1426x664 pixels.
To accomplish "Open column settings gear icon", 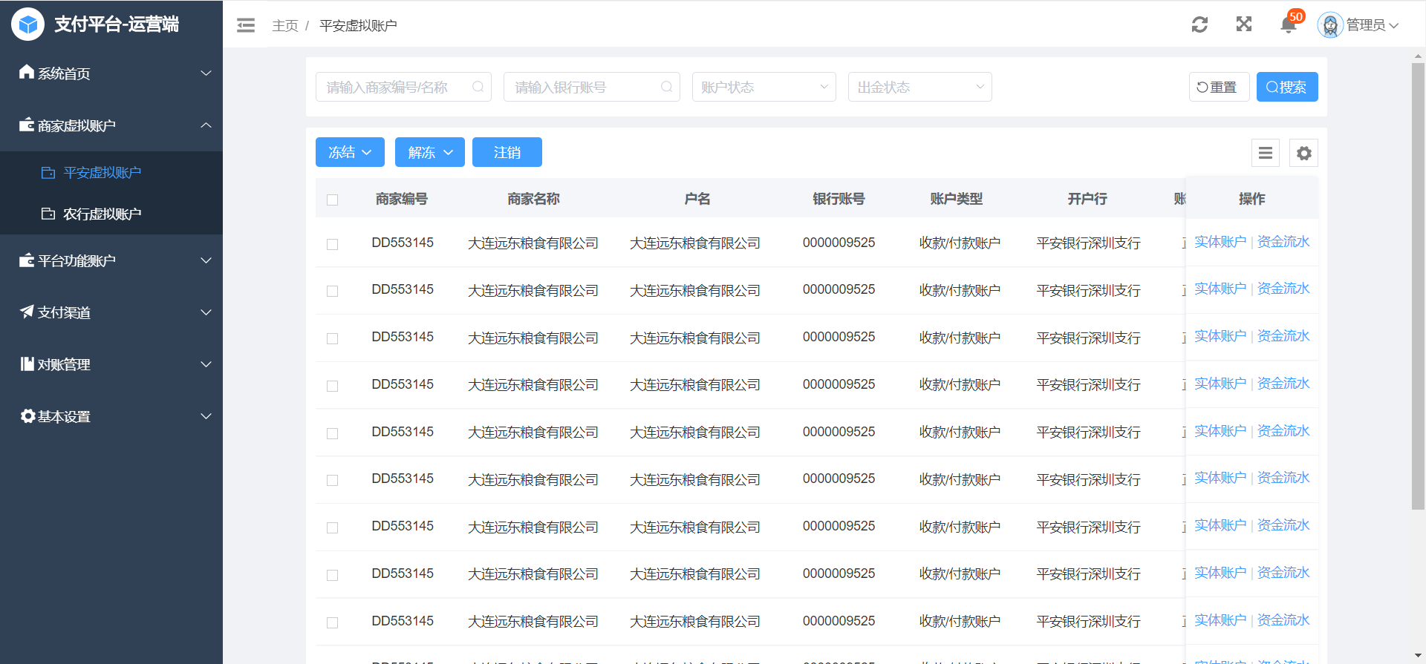I will point(1303,153).
